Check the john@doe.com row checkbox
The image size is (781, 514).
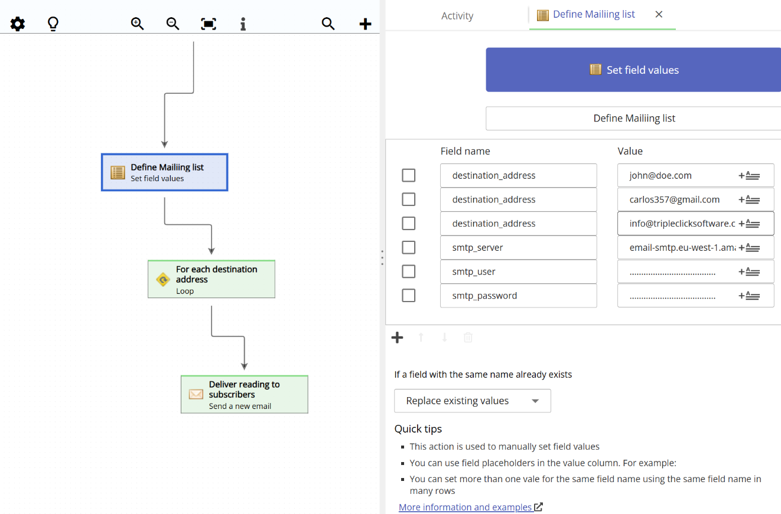coord(408,175)
